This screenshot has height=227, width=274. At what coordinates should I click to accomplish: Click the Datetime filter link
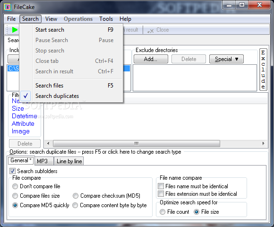click(24, 116)
